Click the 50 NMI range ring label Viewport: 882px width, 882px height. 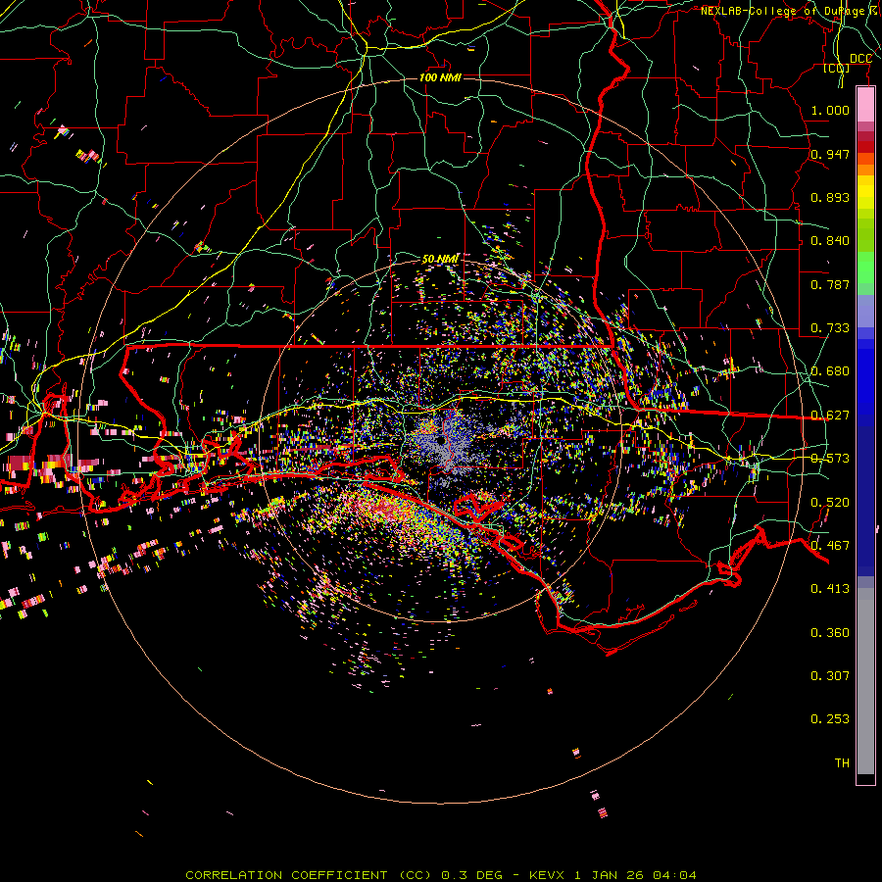(x=440, y=259)
